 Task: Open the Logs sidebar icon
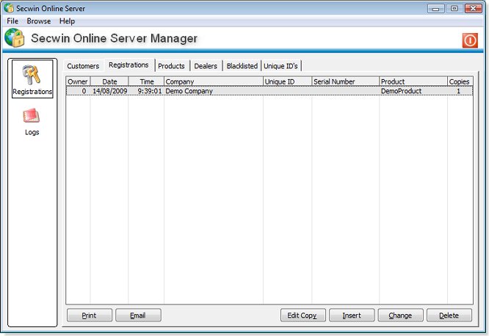click(32, 121)
